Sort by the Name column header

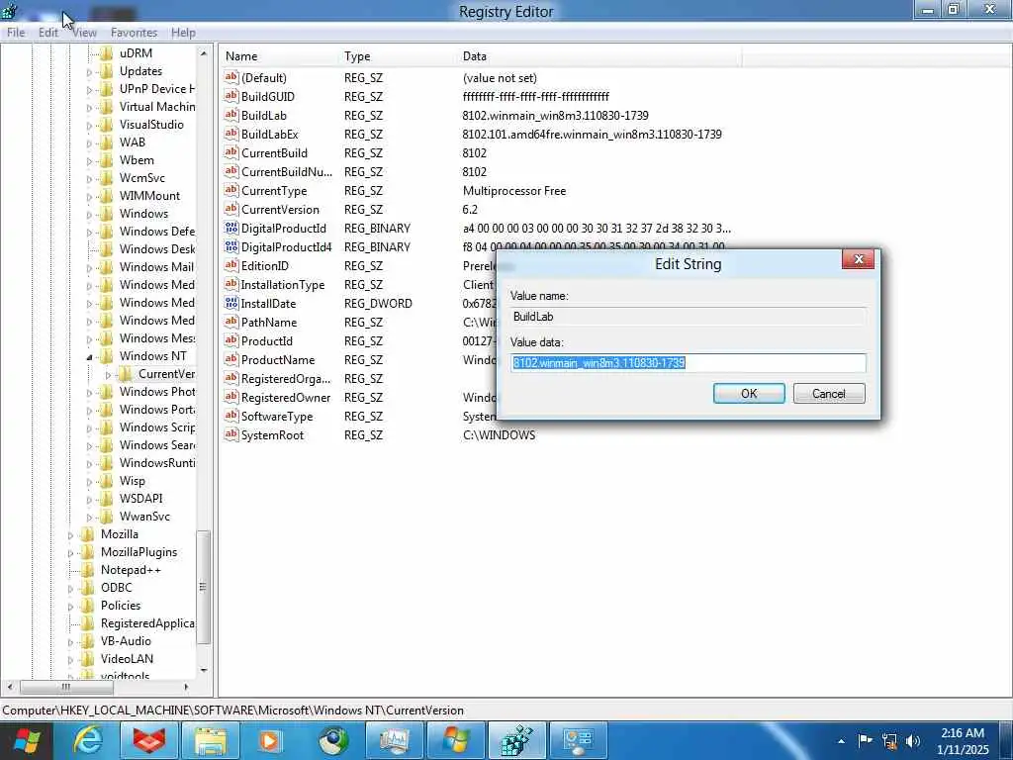click(x=279, y=56)
